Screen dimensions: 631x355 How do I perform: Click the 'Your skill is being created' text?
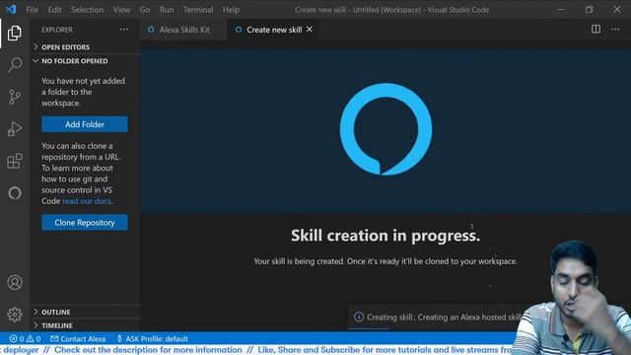point(386,261)
